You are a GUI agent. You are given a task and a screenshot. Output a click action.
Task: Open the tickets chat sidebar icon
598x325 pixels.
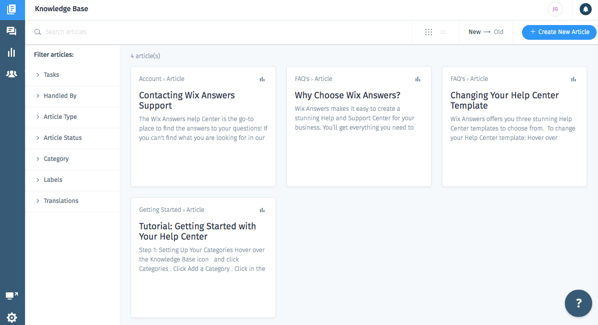point(12,31)
